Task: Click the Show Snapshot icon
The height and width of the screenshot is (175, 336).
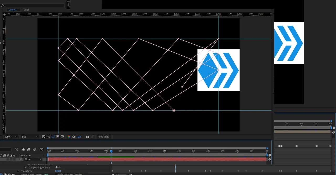Action: pos(92,137)
